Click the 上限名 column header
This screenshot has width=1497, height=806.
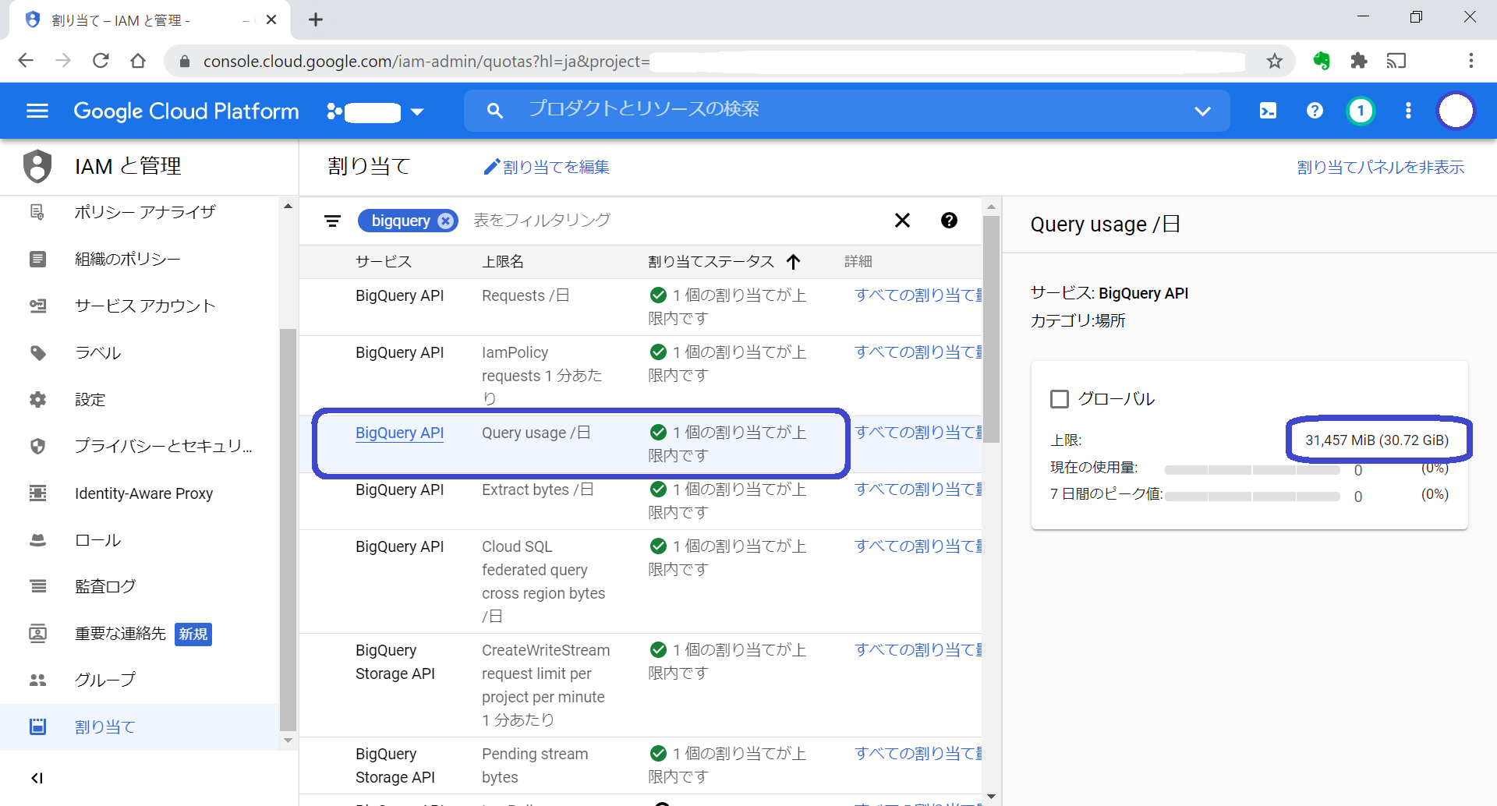503,262
